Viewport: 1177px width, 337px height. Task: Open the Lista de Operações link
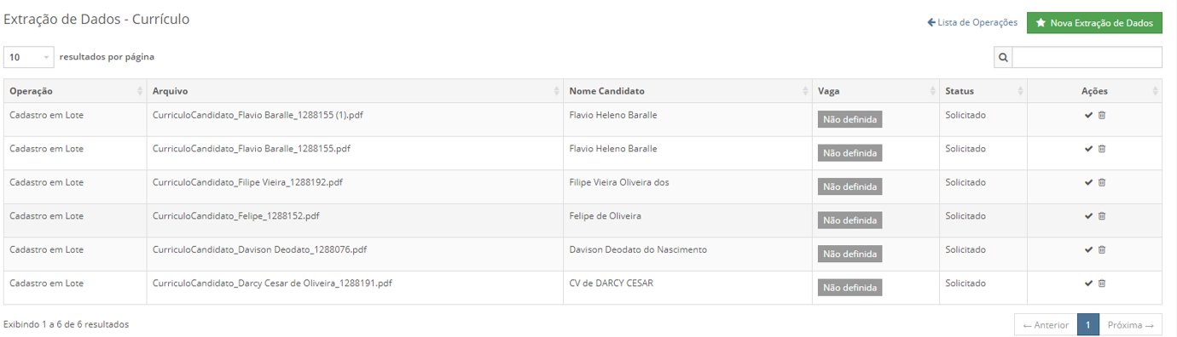pyautogui.click(x=972, y=23)
